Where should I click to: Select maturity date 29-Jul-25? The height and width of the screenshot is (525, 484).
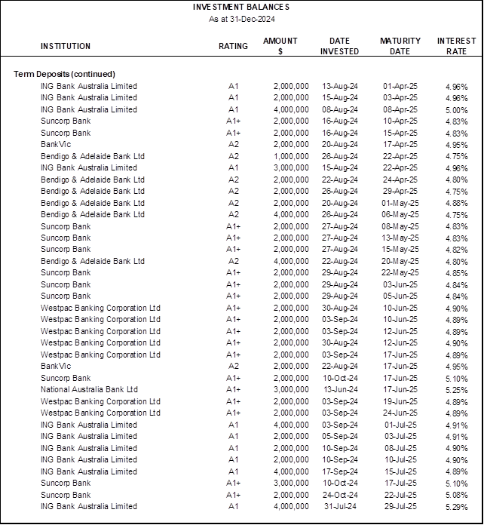point(400,507)
